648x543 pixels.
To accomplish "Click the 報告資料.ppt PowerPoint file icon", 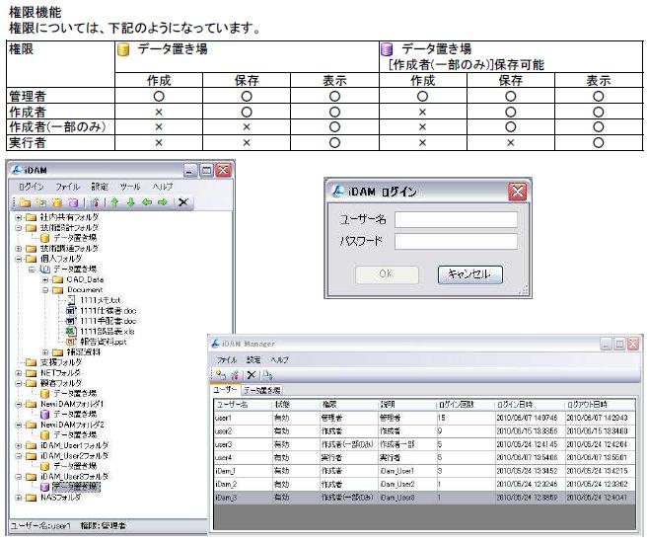I will 71,342.
